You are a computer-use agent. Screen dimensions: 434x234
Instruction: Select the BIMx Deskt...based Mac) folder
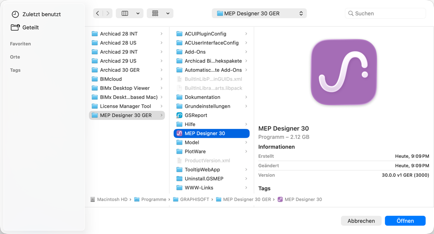[127, 97]
